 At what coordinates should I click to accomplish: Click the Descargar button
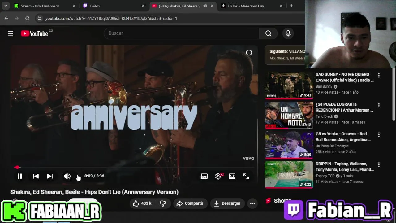click(x=227, y=203)
